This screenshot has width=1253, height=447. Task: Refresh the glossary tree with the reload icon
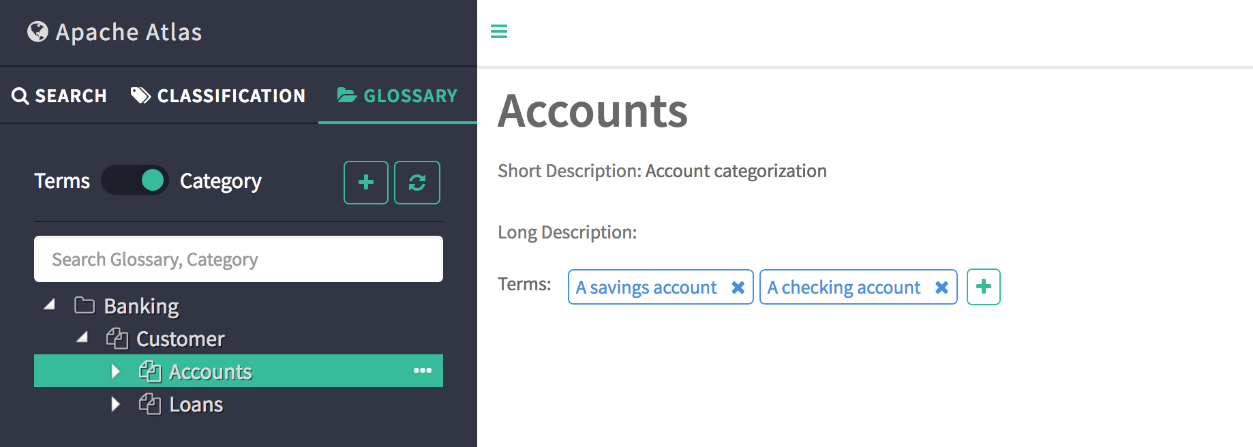(417, 183)
